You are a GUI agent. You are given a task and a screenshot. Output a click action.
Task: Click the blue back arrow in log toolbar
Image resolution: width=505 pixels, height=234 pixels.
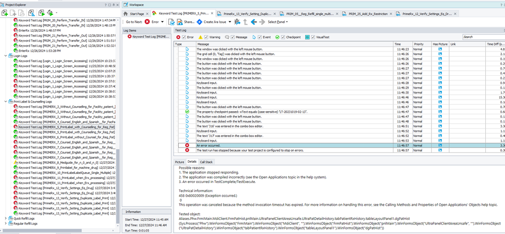[x=254, y=22]
